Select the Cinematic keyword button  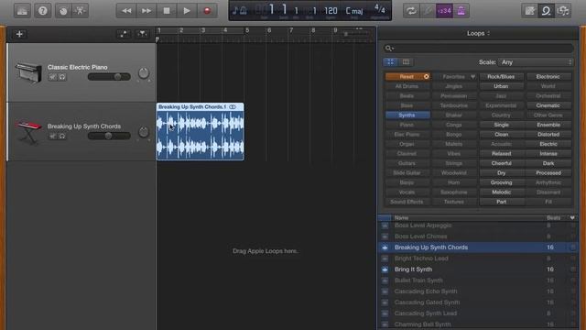click(x=548, y=105)
